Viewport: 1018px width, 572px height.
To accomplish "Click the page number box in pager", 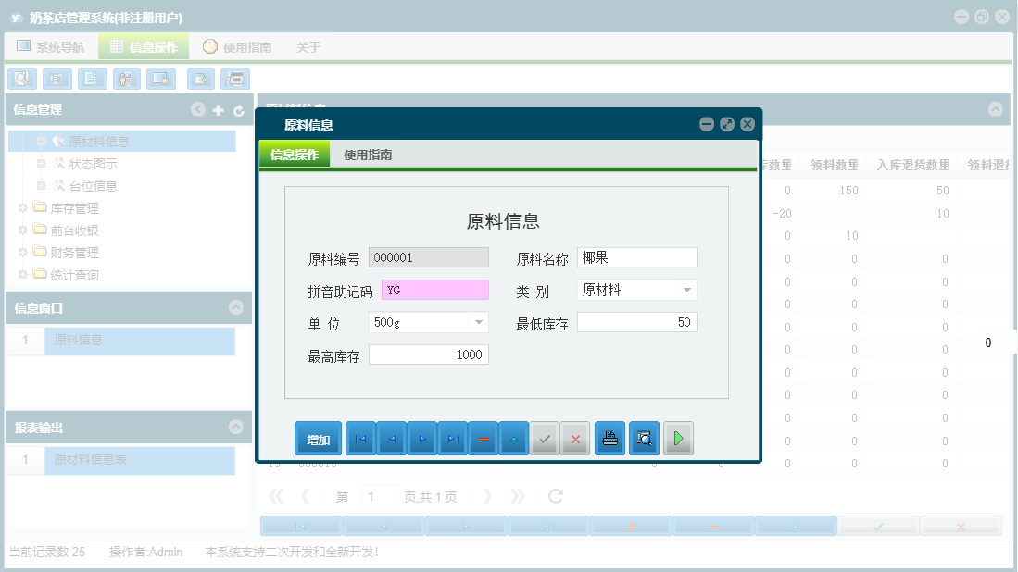I will pos(379,497).
